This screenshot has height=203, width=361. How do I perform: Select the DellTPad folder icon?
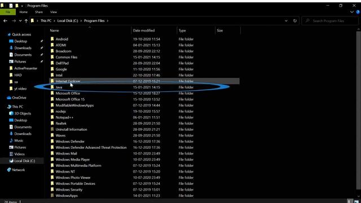pos(52,63)
